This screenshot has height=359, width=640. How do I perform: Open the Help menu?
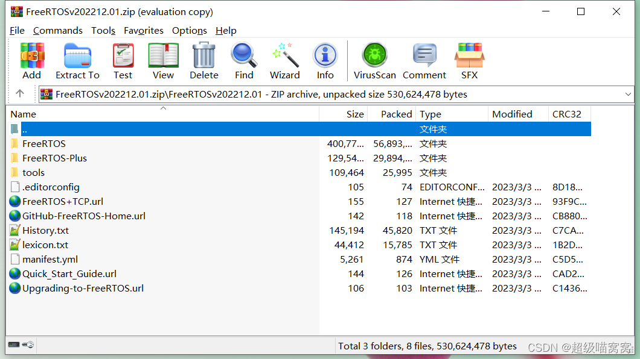[x=226, y=31]
